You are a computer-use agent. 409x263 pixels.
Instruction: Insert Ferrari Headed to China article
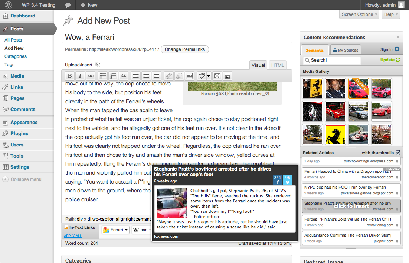[351, 174]
